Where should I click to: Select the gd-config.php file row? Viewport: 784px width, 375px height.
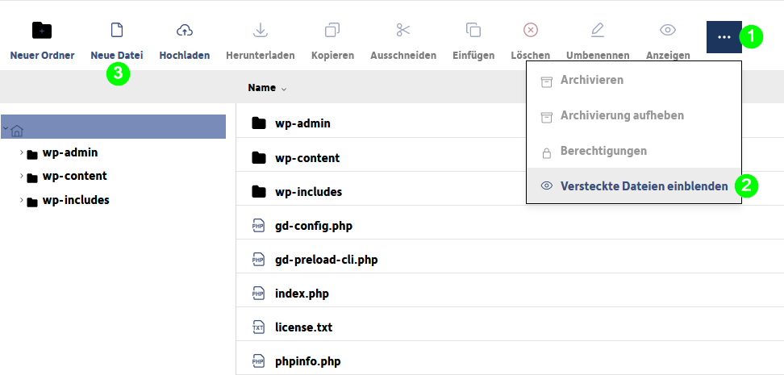(510, 226)
